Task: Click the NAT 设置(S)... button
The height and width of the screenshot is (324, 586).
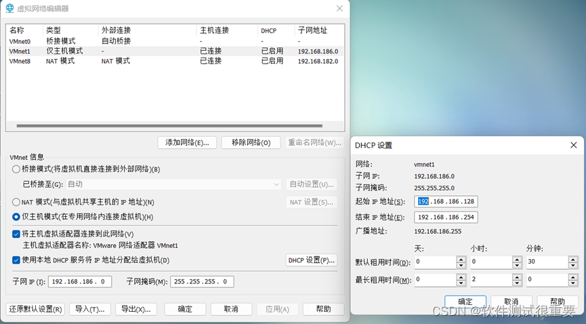Action: [x=312, y=202]
